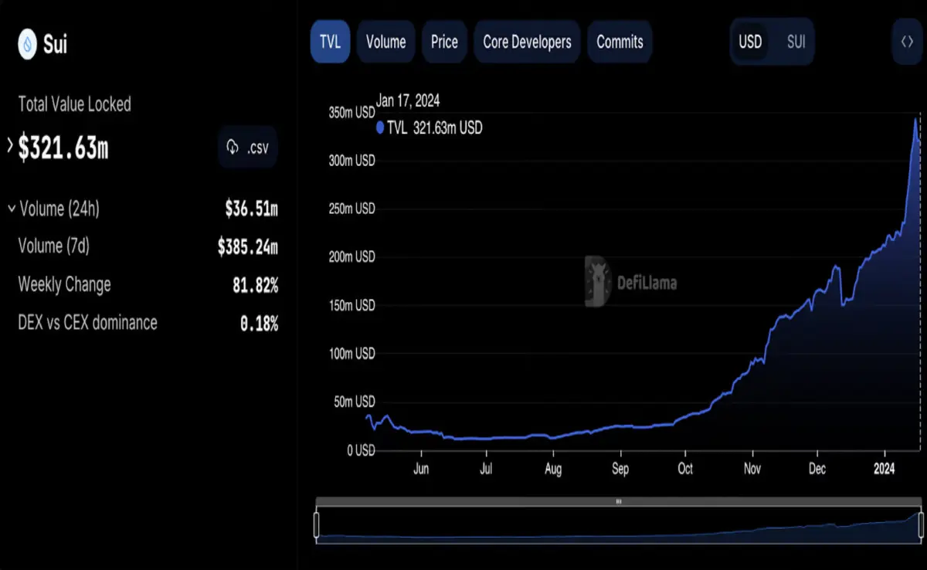Switch the currency denomination to USD
927x570 pixels.
[750, 42]
